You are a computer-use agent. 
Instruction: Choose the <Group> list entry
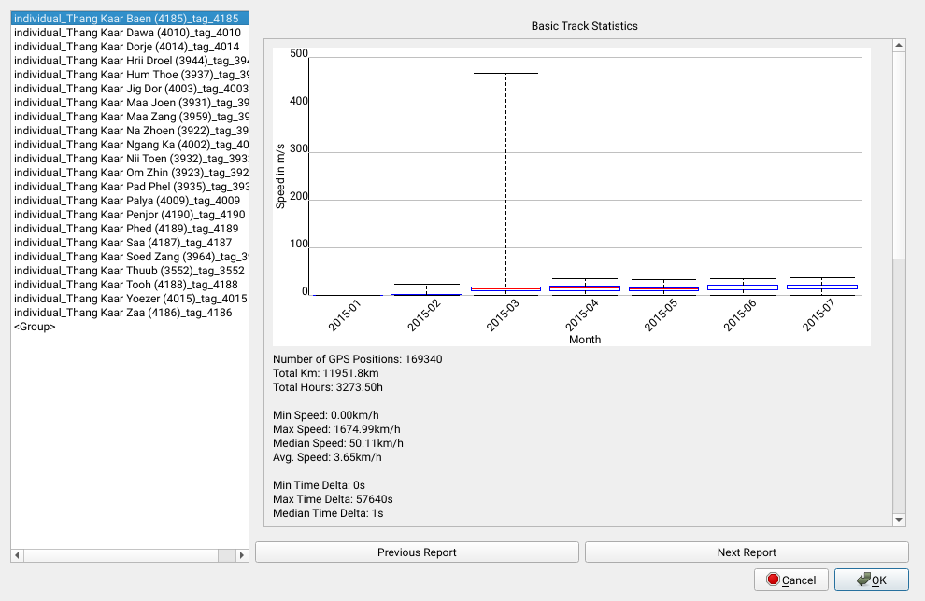[x=35, y=327]
